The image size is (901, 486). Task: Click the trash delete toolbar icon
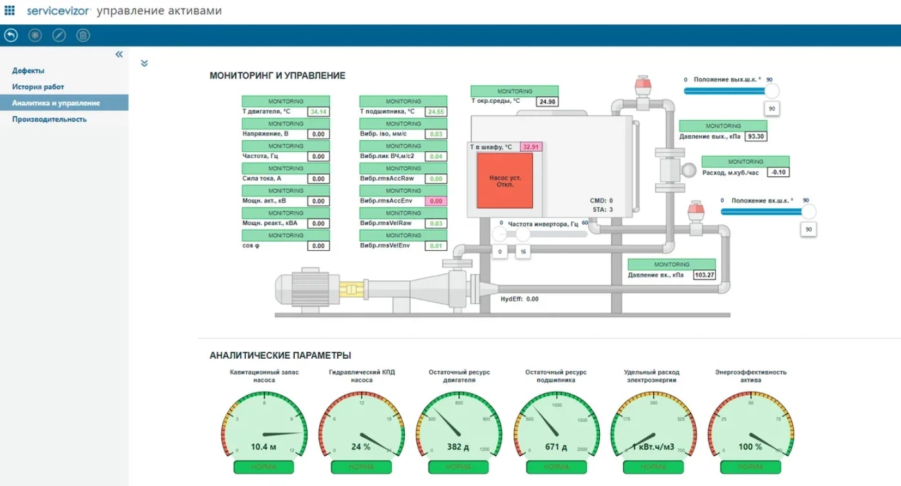[83, 35]
